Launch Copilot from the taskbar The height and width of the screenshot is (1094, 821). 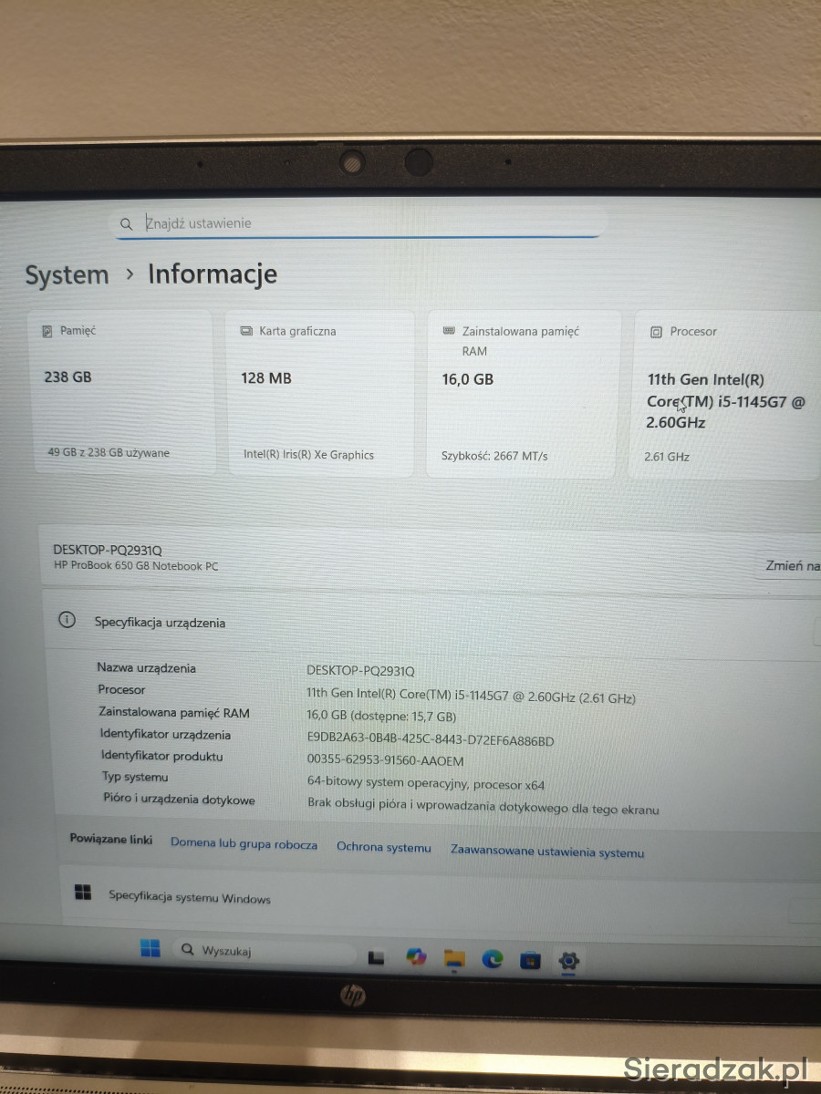(416, 957)
